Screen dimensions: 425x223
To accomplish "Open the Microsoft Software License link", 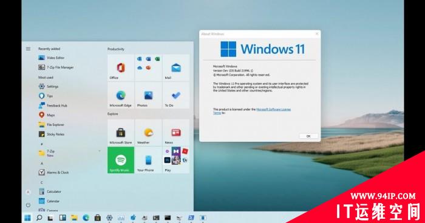I will click(x=273, y=109).
